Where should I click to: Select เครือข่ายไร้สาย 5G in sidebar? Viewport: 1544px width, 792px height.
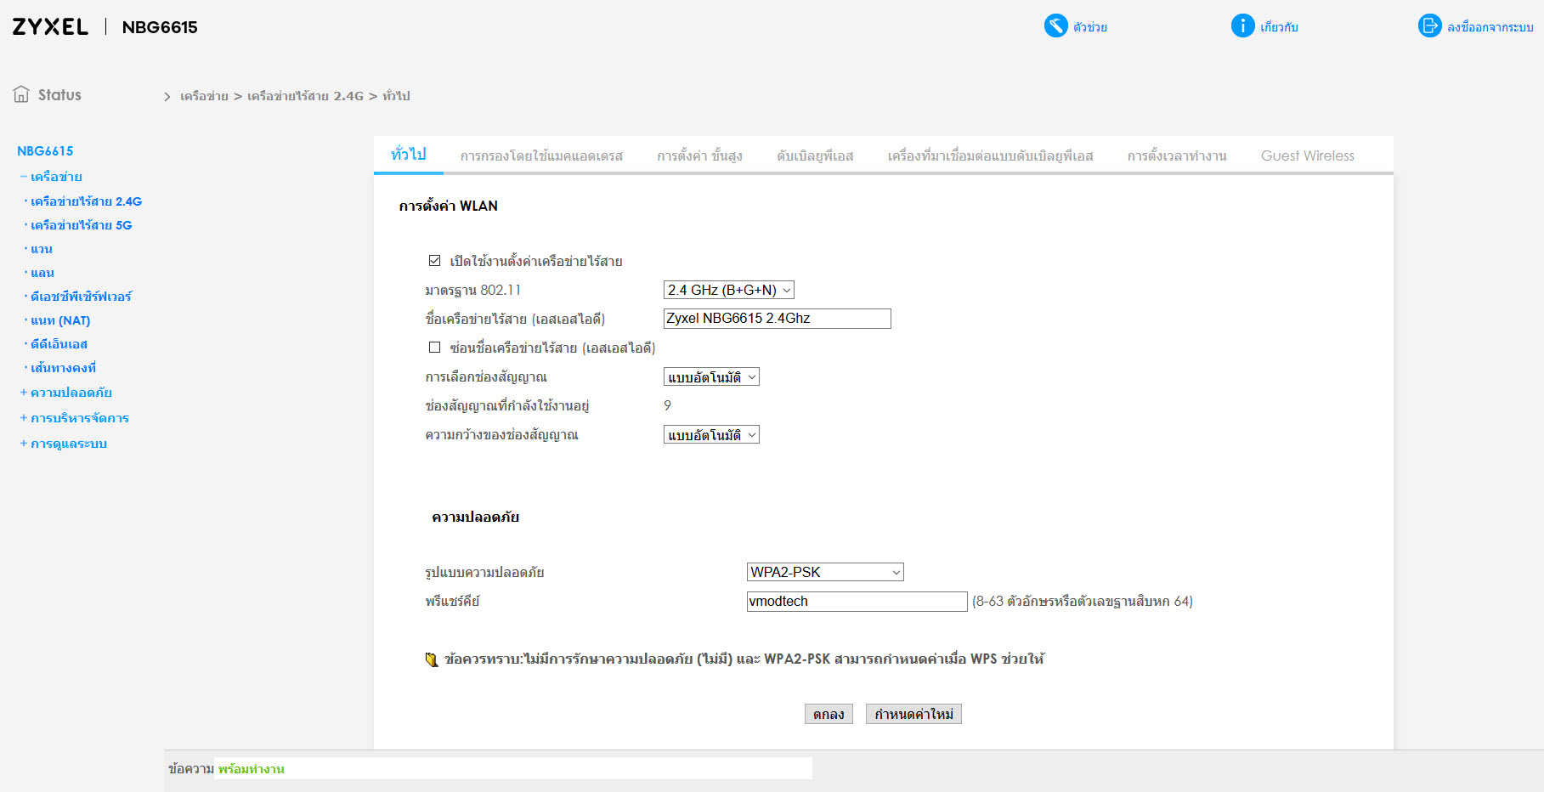[81, 225]
